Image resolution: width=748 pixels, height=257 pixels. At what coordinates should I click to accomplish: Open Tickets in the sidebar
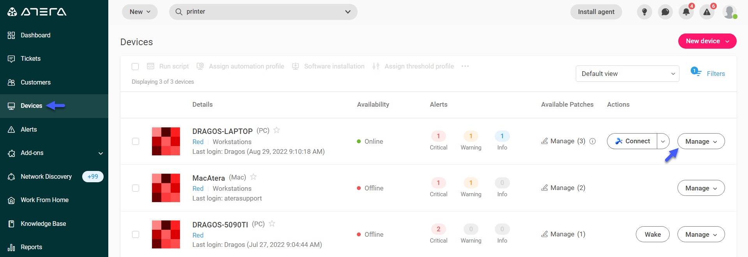[x=54, y=59]
